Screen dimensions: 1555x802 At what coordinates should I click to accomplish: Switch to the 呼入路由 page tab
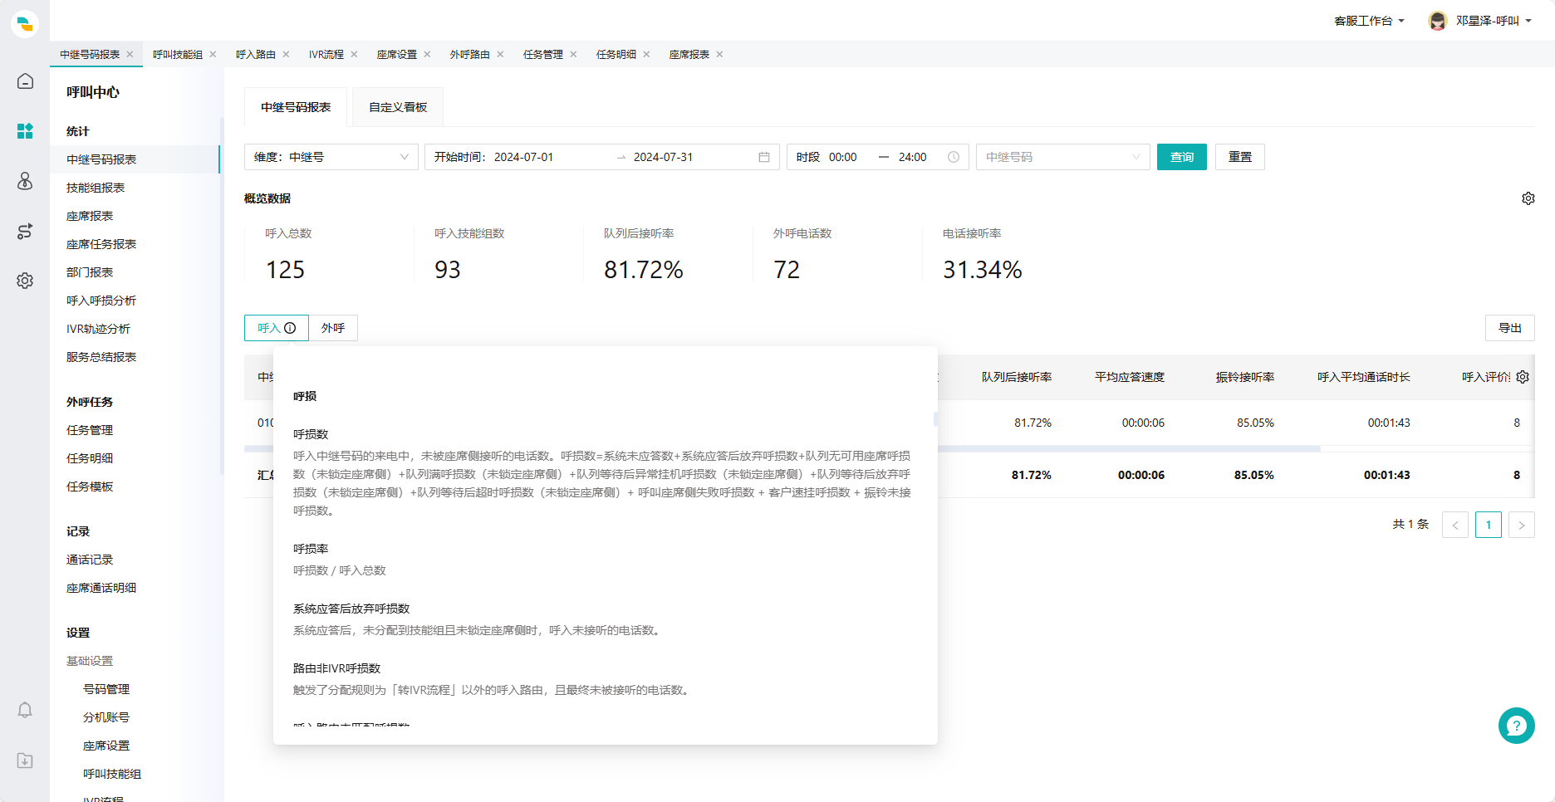pos(256,54)
